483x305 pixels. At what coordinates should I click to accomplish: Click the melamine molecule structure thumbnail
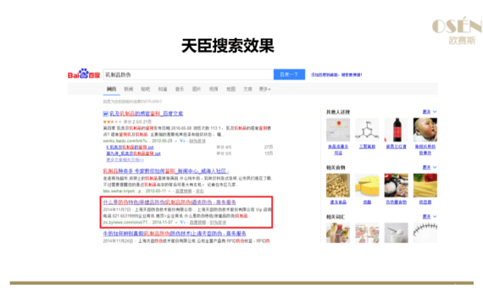[x=367, y=130]
